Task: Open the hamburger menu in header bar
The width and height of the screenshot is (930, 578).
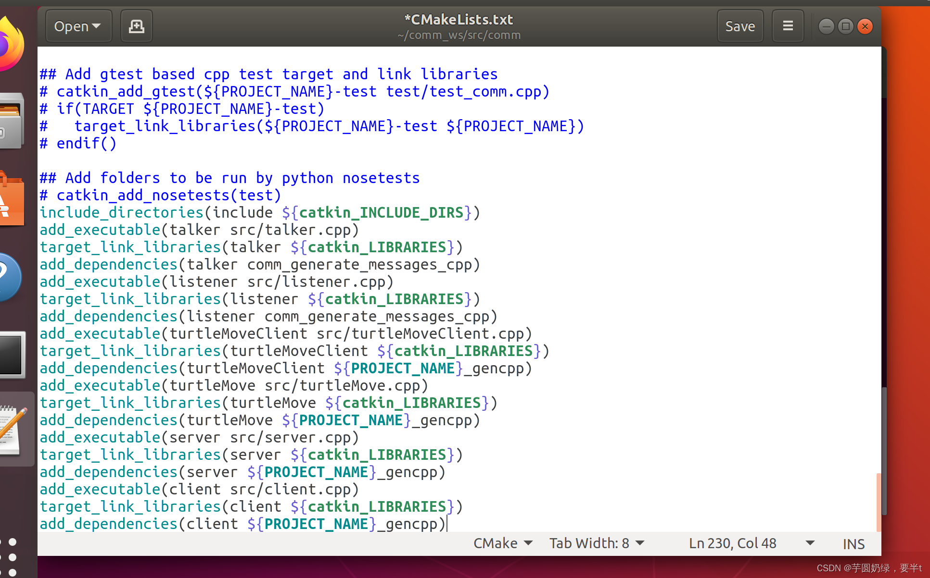Action: coord(788,26)
